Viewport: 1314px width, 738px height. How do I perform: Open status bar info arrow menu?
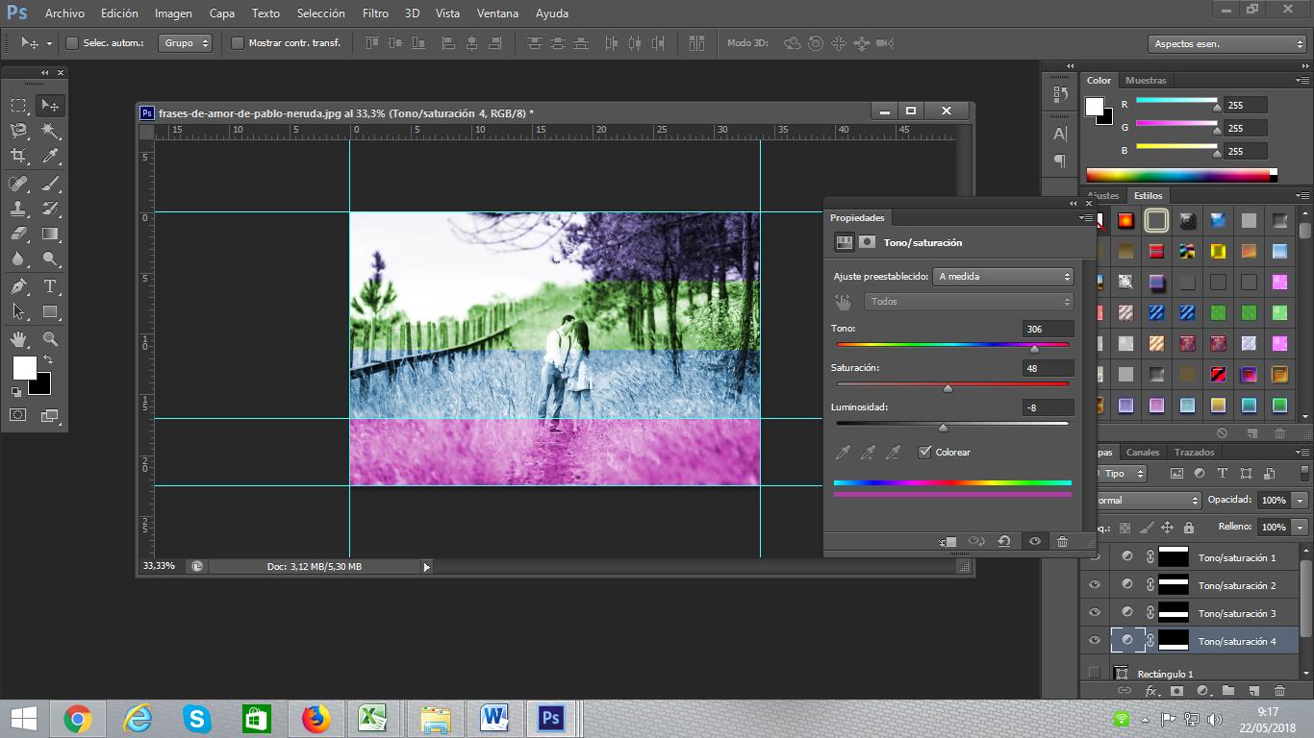tap(427, 567)
